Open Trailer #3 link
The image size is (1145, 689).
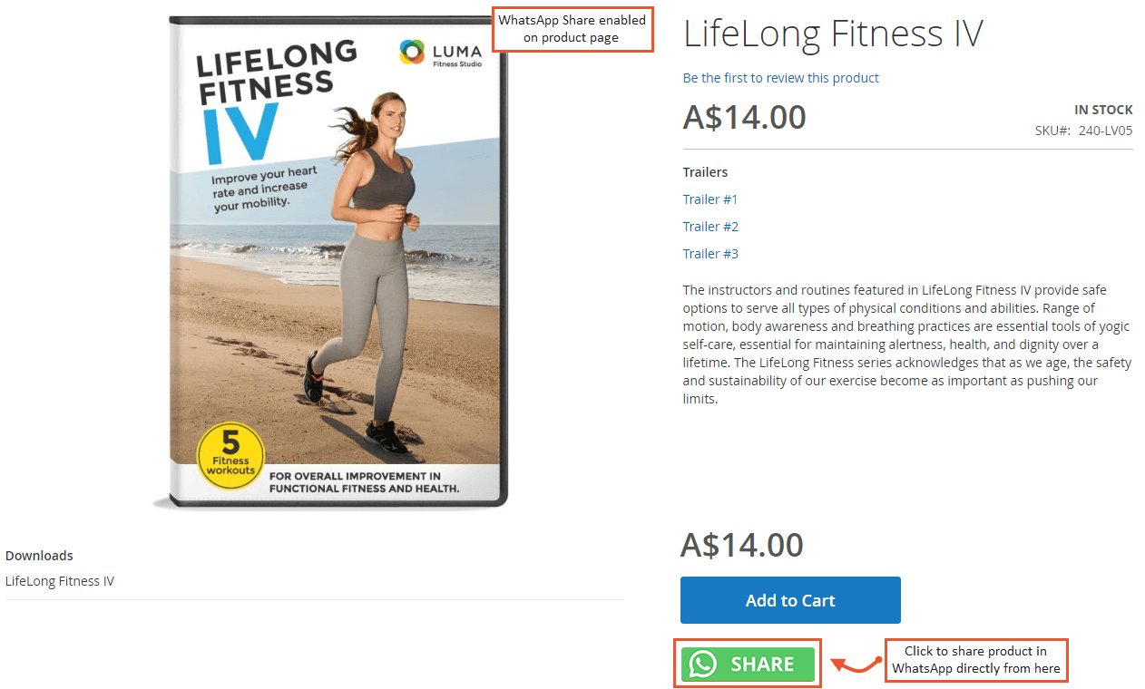click(x=710, y=254)
